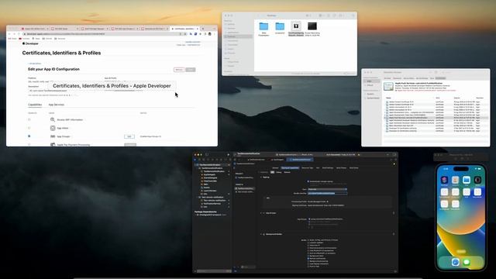
Task: Click Edit button beside App Groups
Action: click(x=129, y=136)
